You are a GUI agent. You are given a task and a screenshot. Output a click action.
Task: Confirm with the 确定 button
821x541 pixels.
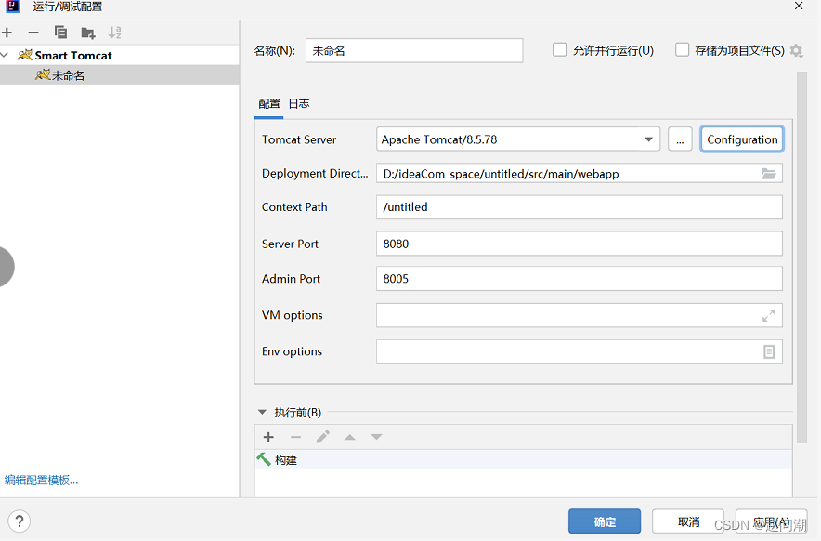click(605, 521)
